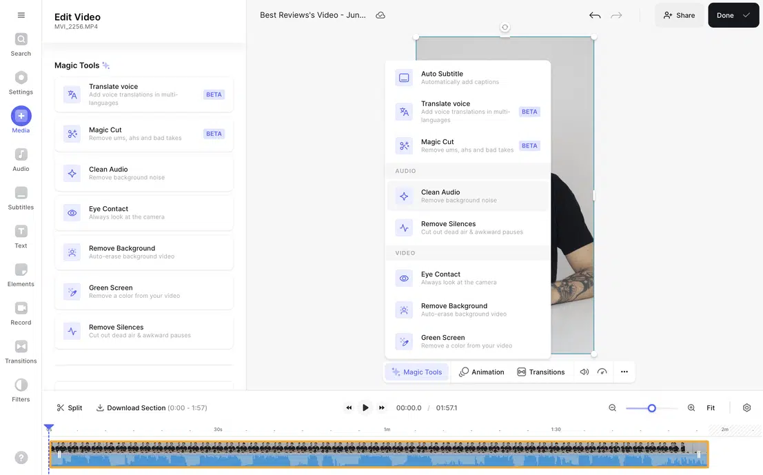Open the three-dot overflow menu
Viewport: 763px width, 475px height.
click(x=624, y=371)
